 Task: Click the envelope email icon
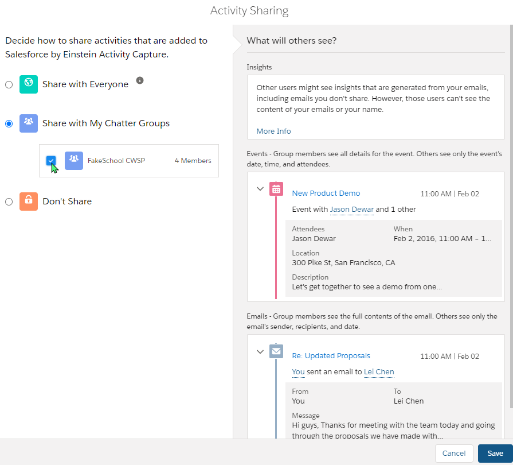coord(276,351)
